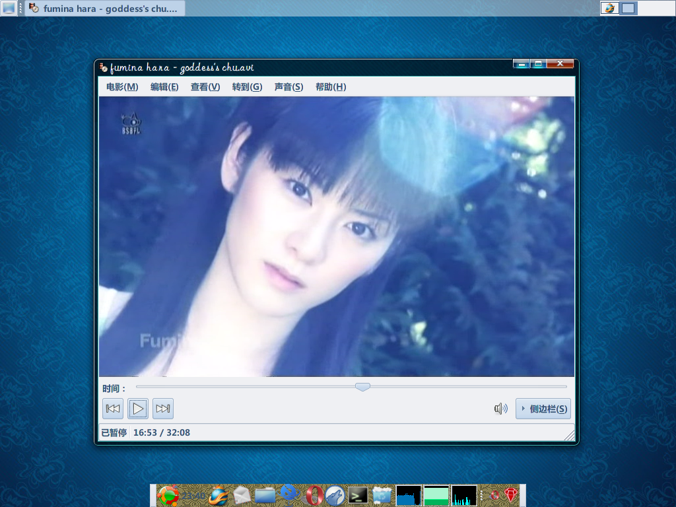Click the 16:53 / 32:08 time readout
The image size is (676, 507).
[x=162, y=432]
